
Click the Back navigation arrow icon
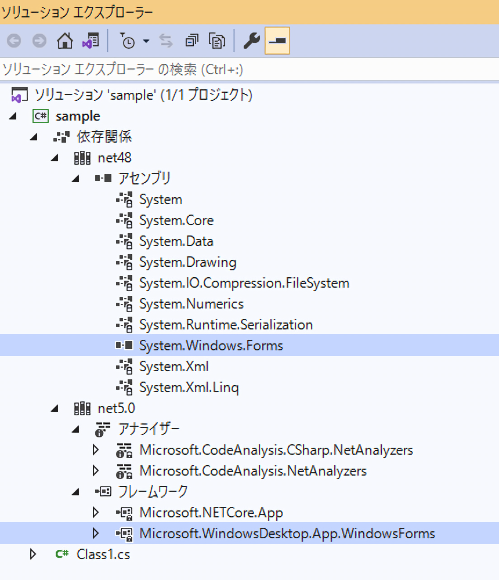(x=14, y=41)
